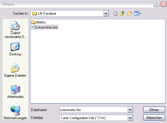Expand the Dateityp dropdown arrow
The image size is (167, 123).
pyautogui.click(x=130, y=118)
